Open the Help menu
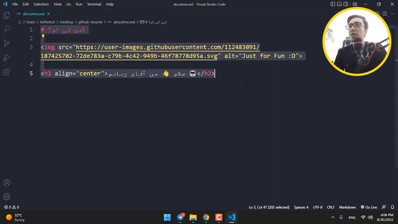 point(109,4)
